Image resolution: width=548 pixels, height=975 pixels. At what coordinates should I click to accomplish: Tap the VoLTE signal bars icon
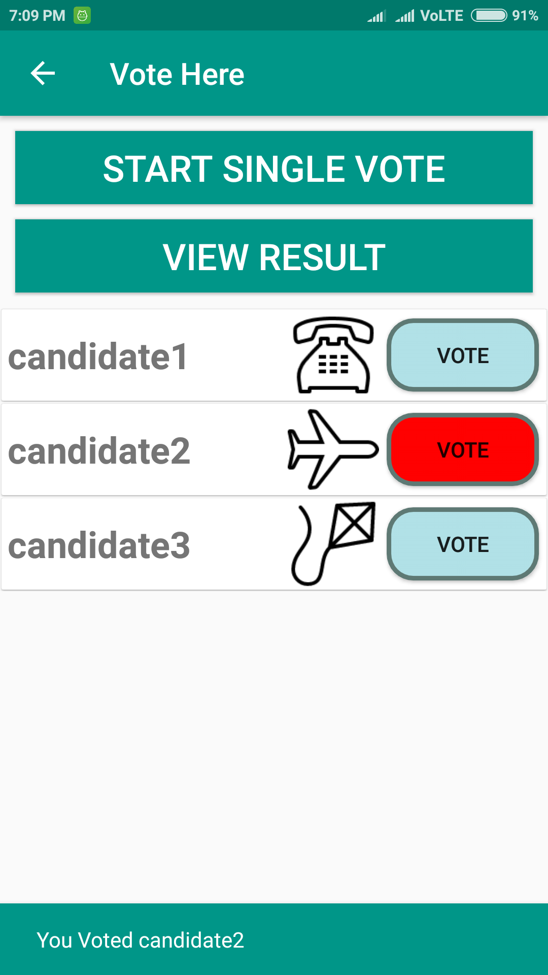point(405,16)
